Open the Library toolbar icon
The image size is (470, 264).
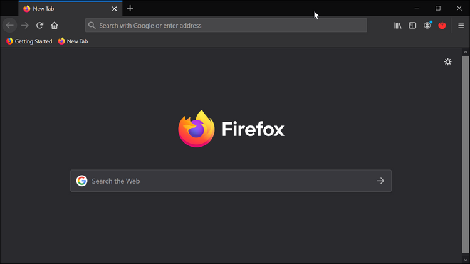(x=397, y=26)
